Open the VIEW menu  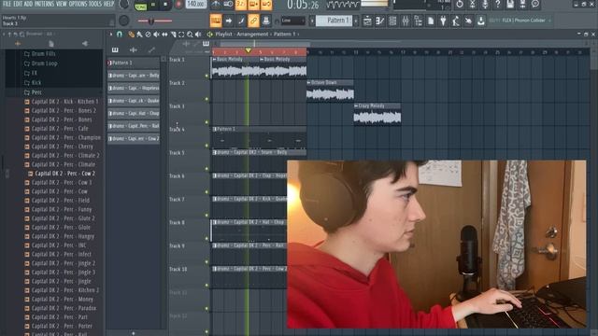point(62,4)
